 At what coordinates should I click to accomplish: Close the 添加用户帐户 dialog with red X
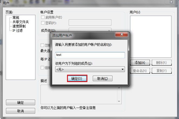[x=122, y=34]
